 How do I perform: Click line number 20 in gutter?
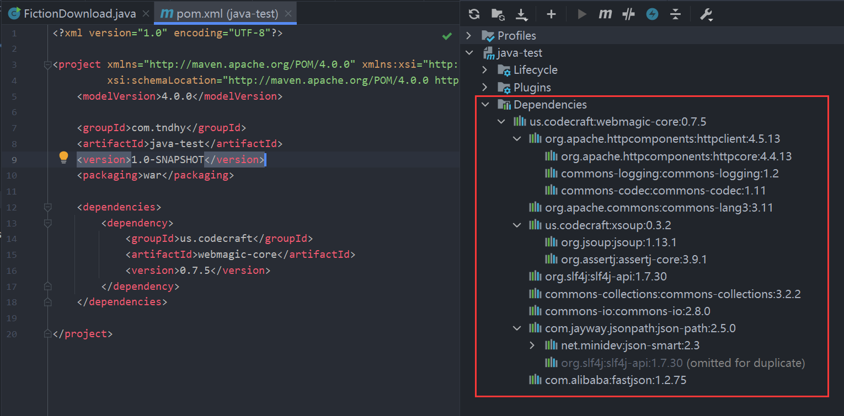pos(12,334)
